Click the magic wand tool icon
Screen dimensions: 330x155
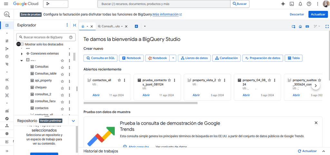315,26
